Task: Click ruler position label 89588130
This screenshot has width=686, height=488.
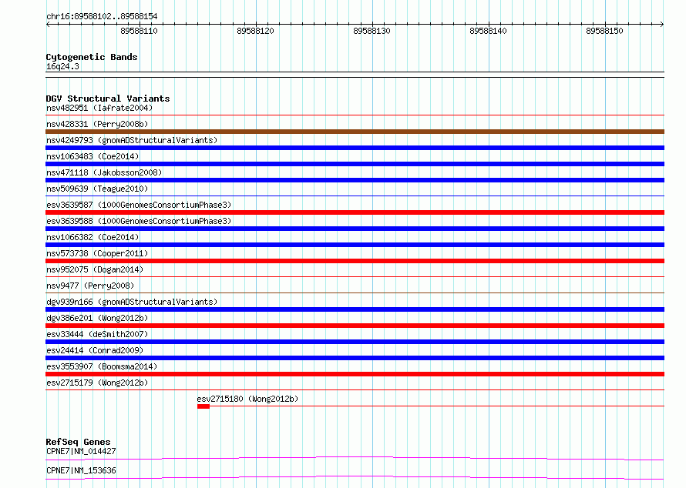Action: 372,31
